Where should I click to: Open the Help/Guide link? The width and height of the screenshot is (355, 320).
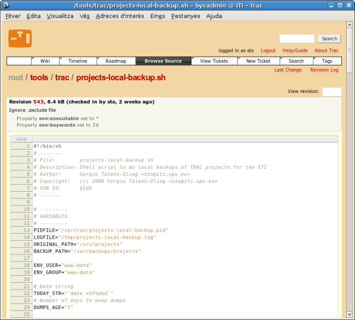tap(295, 51)
